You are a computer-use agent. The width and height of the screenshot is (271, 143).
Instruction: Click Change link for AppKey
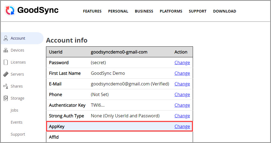tap(182, 126)
